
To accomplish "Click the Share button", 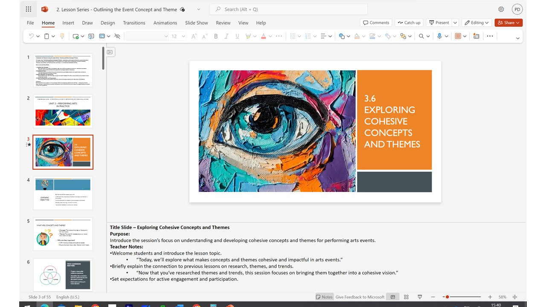I will pyautogui.click(x=508, y=23).
